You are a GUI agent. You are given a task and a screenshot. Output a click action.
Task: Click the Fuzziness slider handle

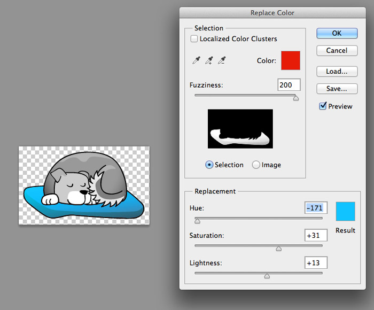coord(295,98)
